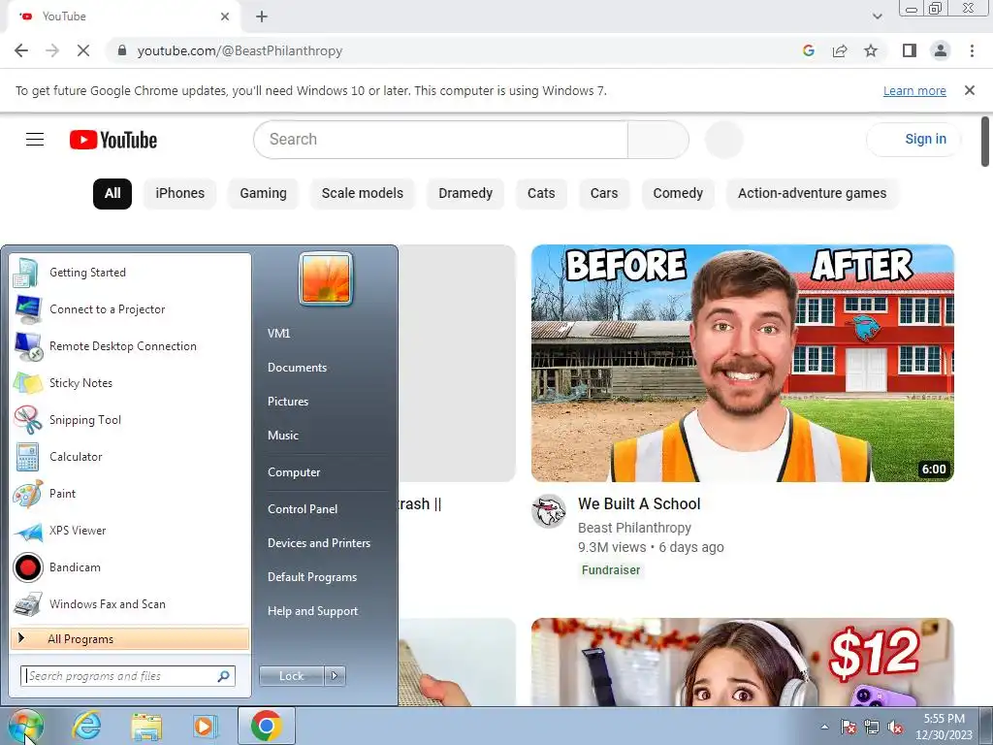Open Documents from Start menu
This screenshot has height=745, width=993.
tap(297, 368)
